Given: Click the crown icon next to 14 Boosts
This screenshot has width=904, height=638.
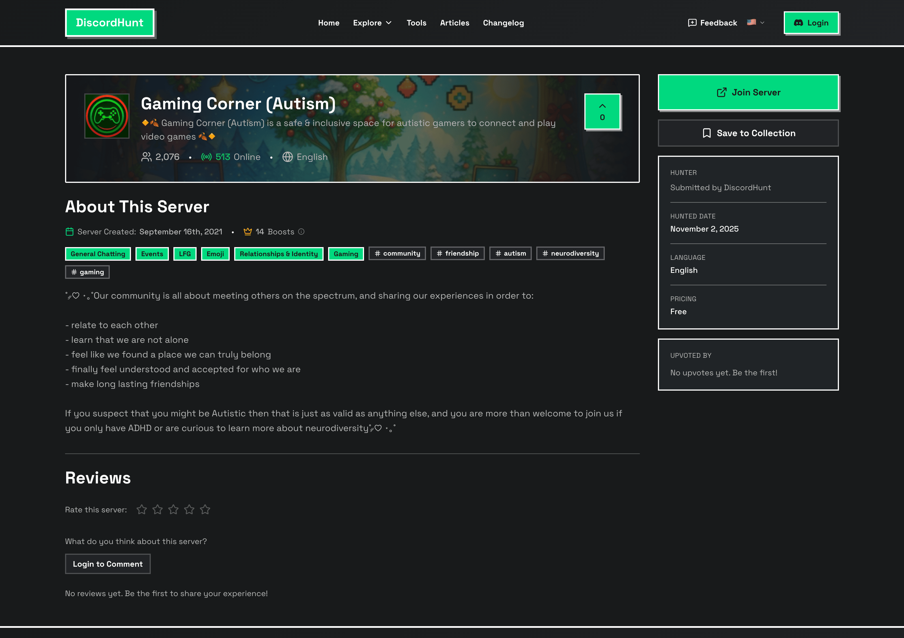Looking at the screenshot, I should (x=248, y=232).
